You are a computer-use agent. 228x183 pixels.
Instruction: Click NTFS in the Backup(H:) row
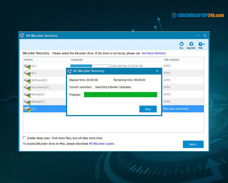(x=167, y=102)
